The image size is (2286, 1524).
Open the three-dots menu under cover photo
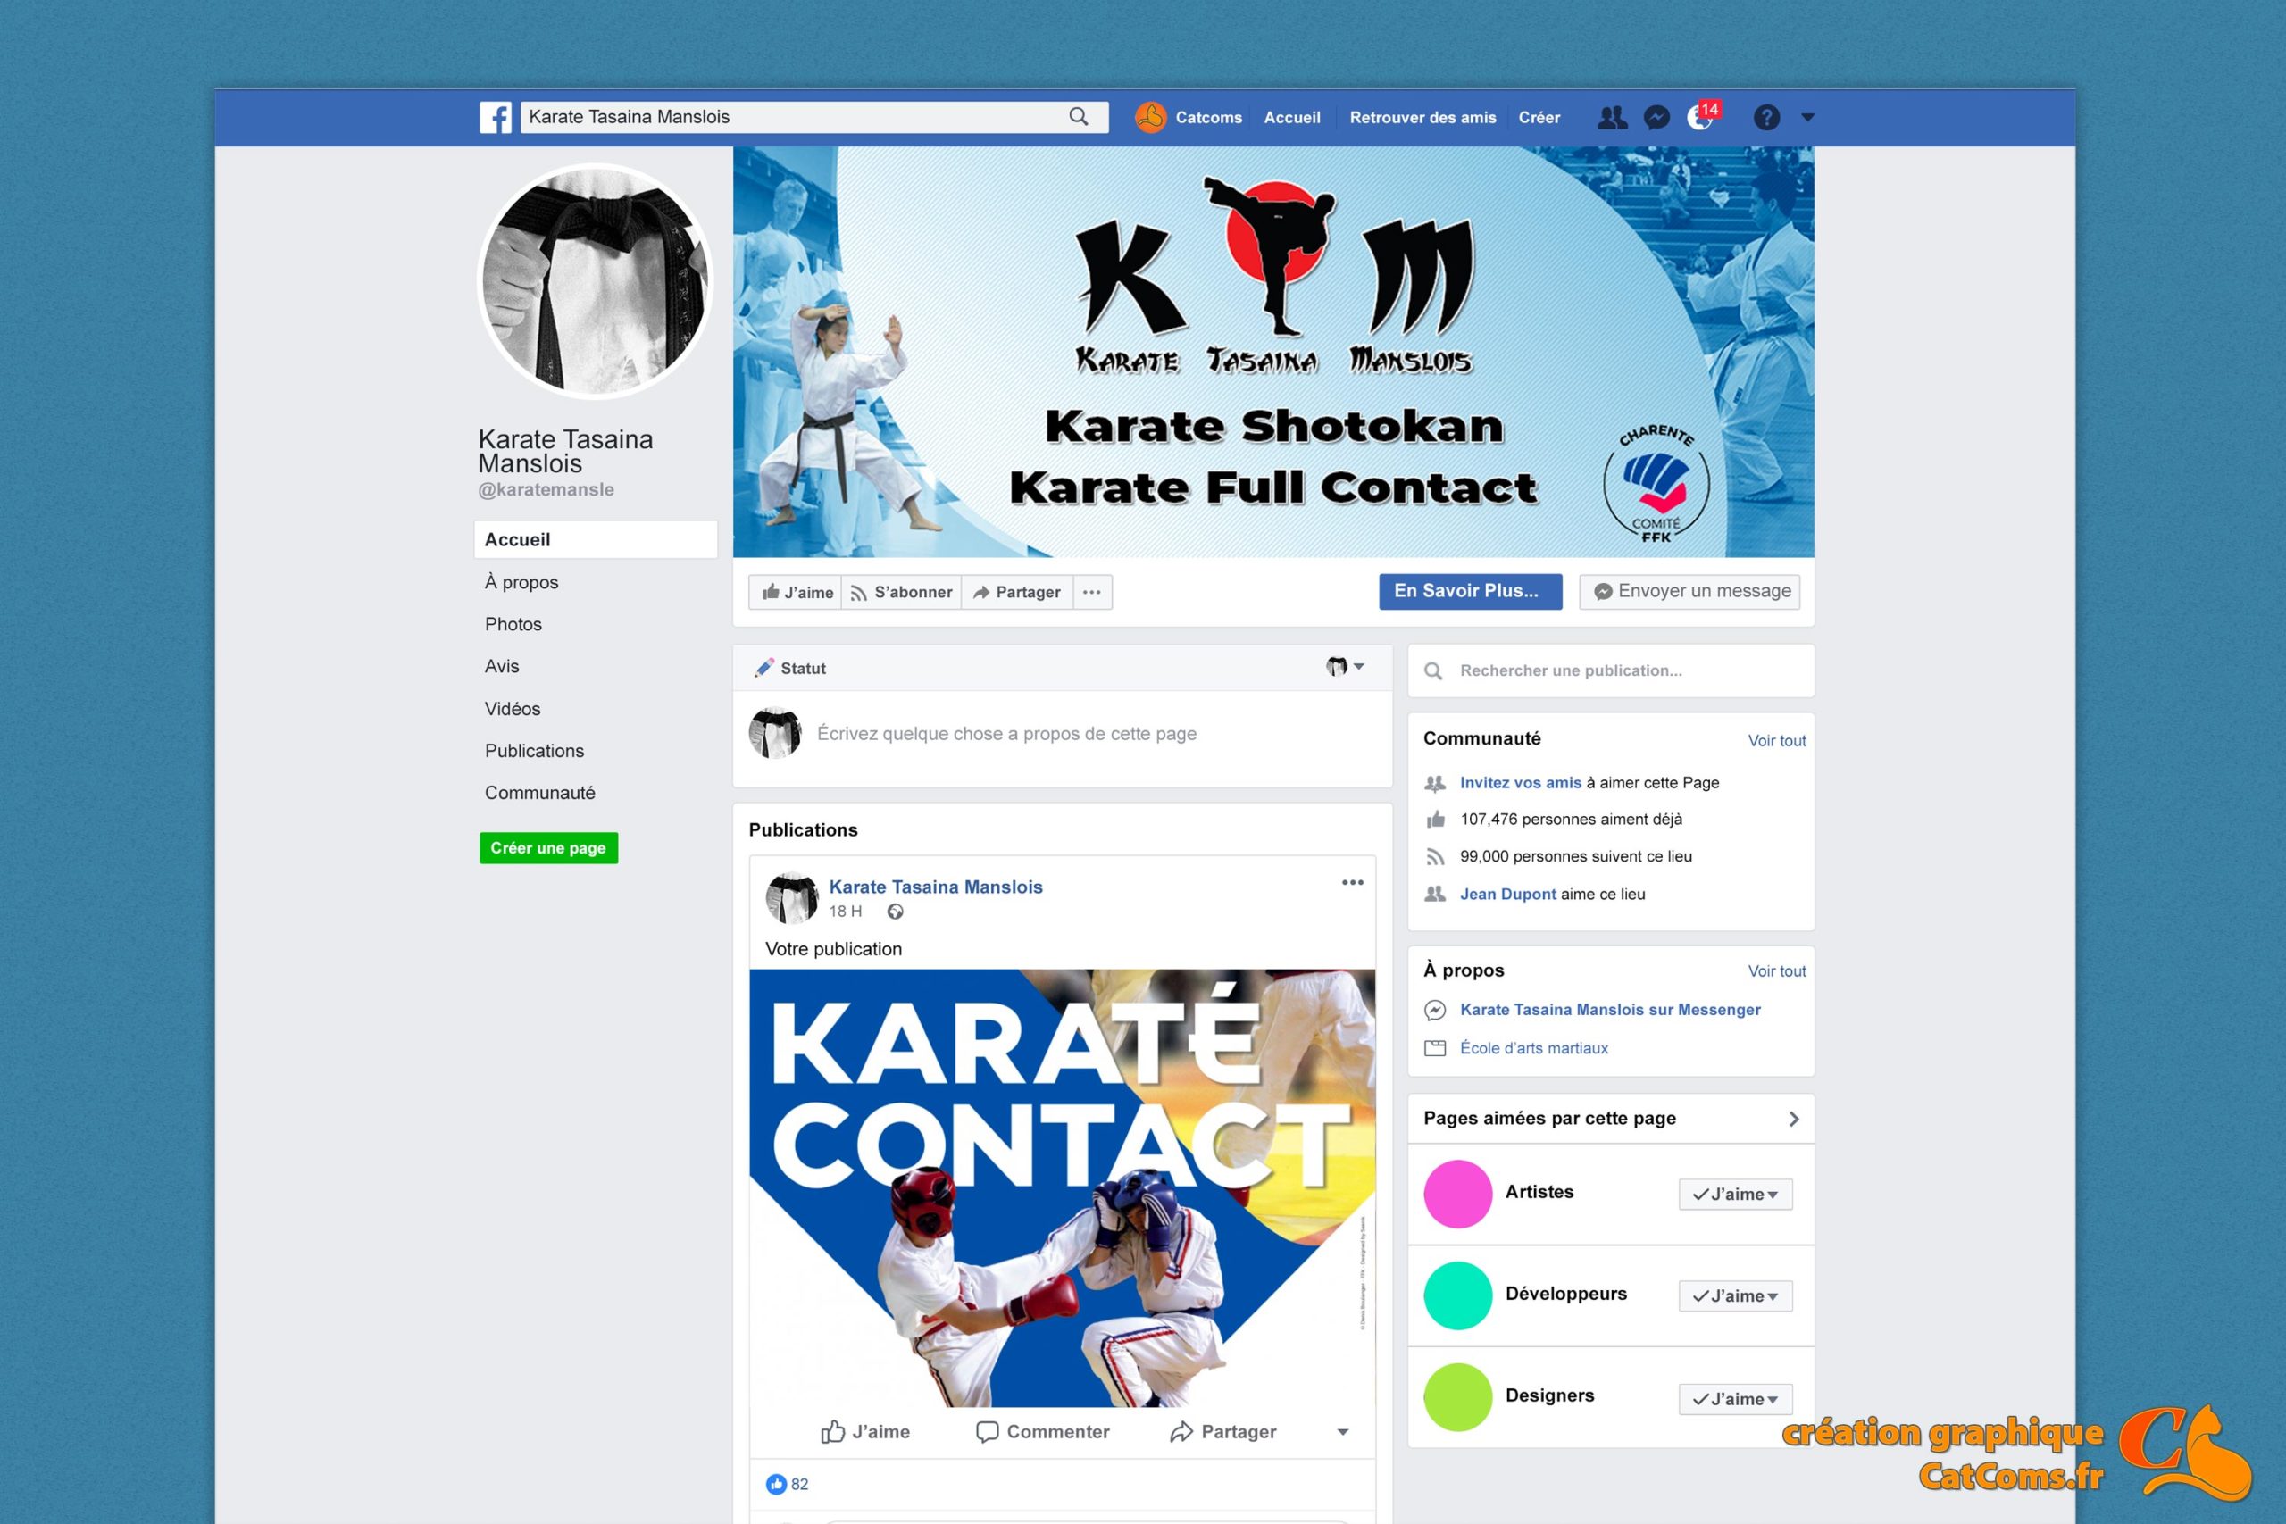[1091, 592]
